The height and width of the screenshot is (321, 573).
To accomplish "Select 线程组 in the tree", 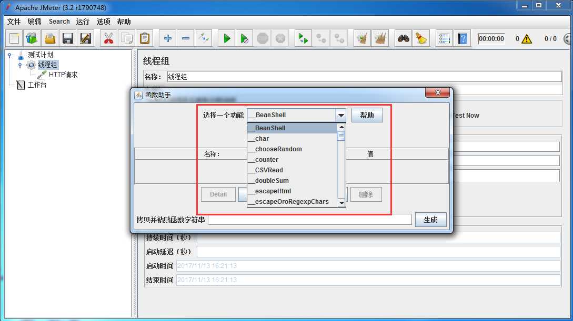I will pos(47,65).
